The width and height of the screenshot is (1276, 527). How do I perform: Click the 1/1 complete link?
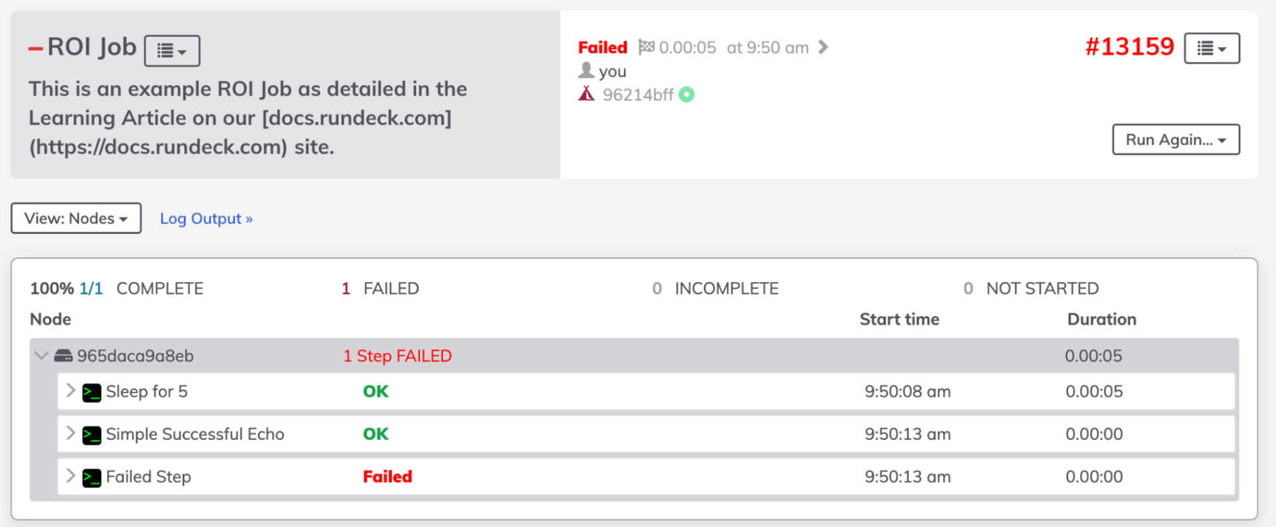90,288
